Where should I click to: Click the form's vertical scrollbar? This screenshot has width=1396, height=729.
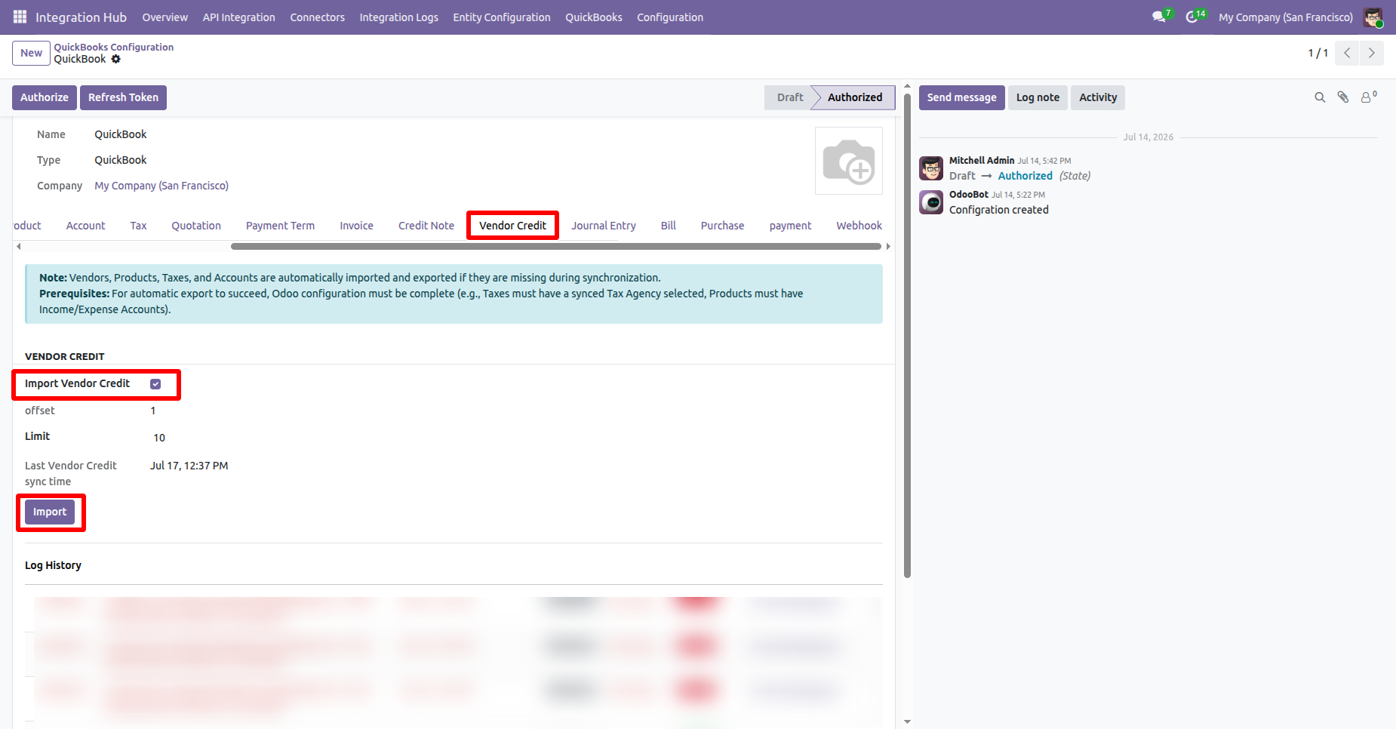click(x=907, y=336)
